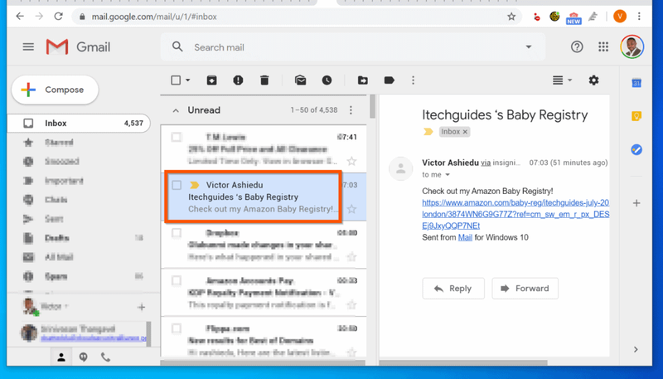
Task: Mark as unread using envelope icon
Action: coord(301,80)
